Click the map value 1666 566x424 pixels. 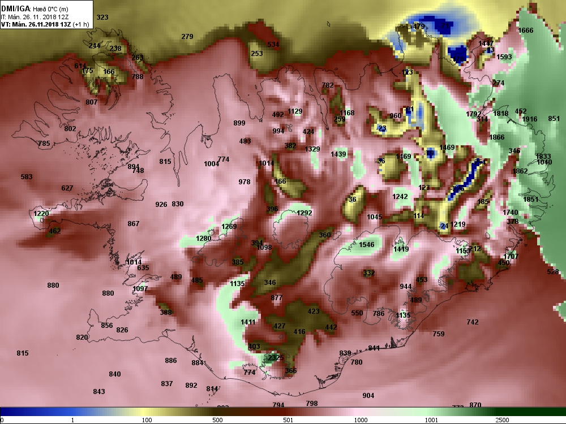(526, 31)
